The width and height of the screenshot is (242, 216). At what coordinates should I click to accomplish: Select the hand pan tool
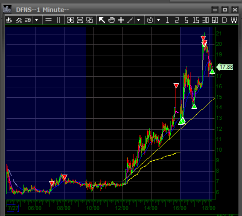(x=111, y=20)
